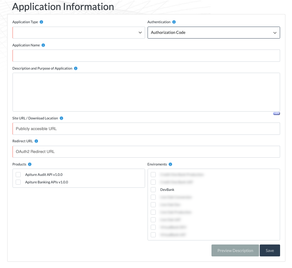Click the Site URL / Download Location info icon
Image resolution: width=292 pixels, height=268 pixels.
[61, 118]
